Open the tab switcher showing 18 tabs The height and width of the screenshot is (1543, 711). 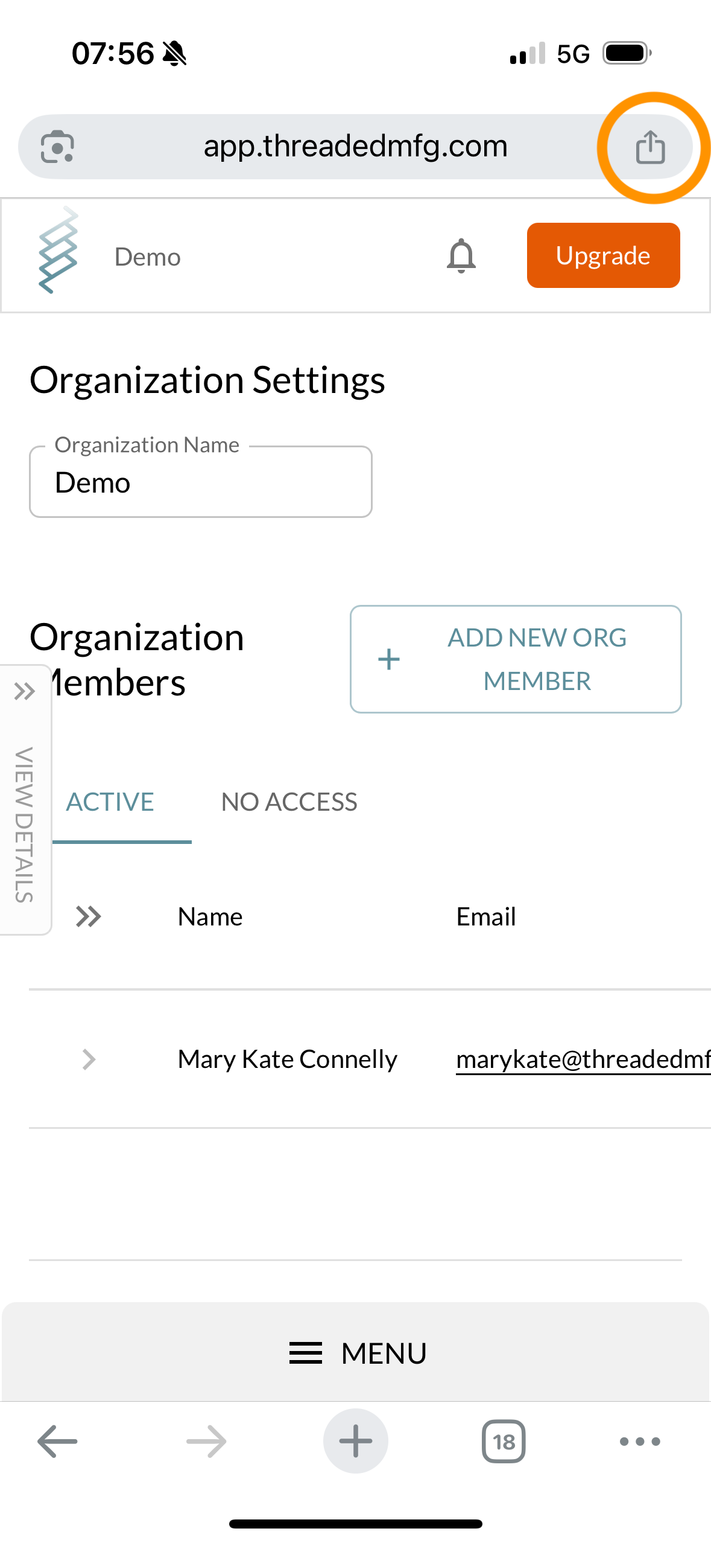tap(504, 1441)
